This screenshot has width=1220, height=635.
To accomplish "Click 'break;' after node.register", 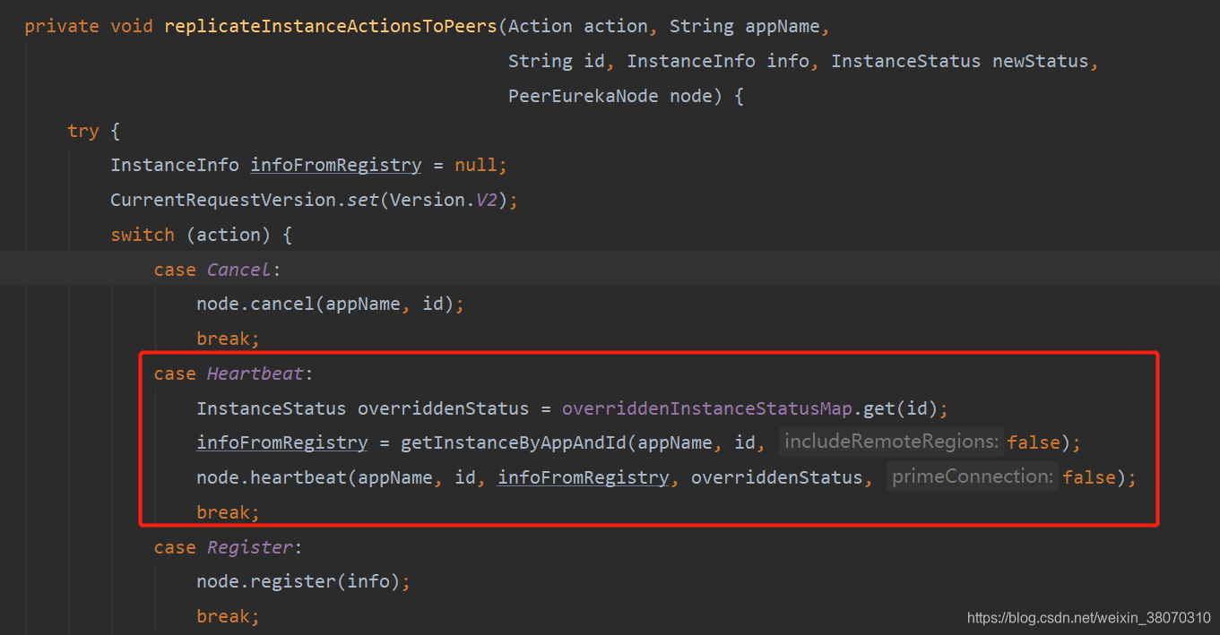I will 228,616.
